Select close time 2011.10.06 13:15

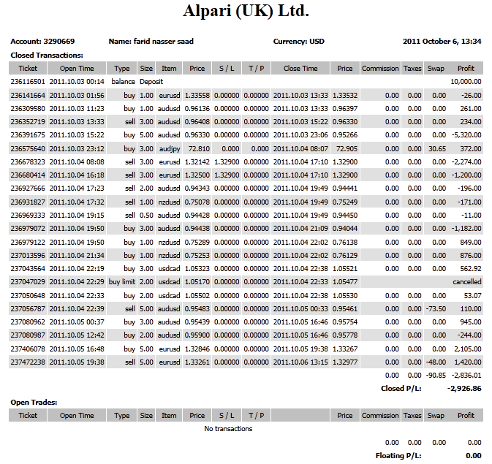[x=300, y=362]
